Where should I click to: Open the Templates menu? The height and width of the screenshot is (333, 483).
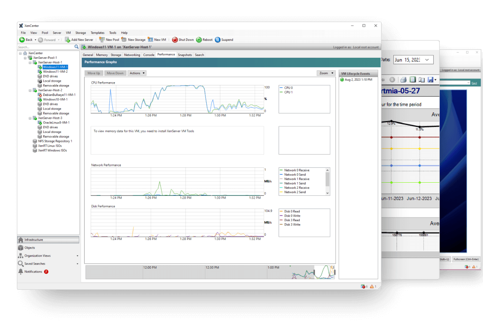(97, 33)
